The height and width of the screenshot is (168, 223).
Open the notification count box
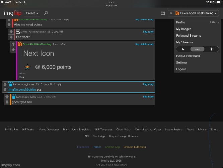(x=171, y=13)
